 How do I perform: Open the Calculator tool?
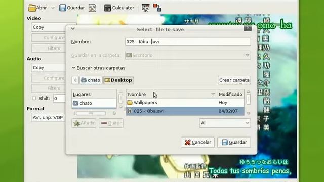[119, 8]
